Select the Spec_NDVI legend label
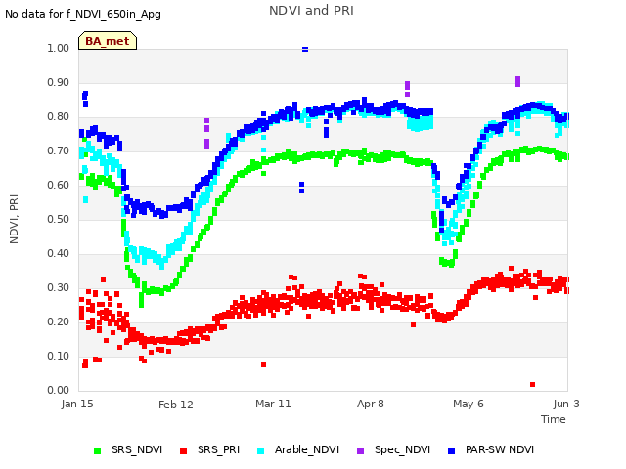The width and height of the screenshot is (626, 469). click(x=402, y=449)
